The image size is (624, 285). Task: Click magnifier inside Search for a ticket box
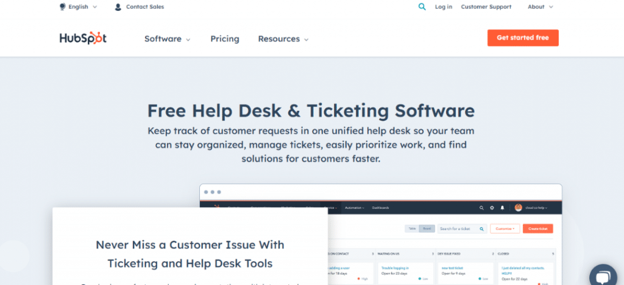pos(481,228)
